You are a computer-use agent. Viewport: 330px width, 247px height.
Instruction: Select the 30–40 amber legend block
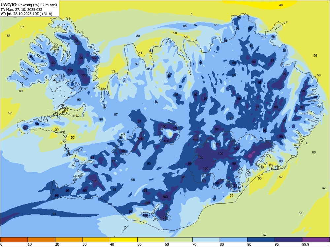96,240
